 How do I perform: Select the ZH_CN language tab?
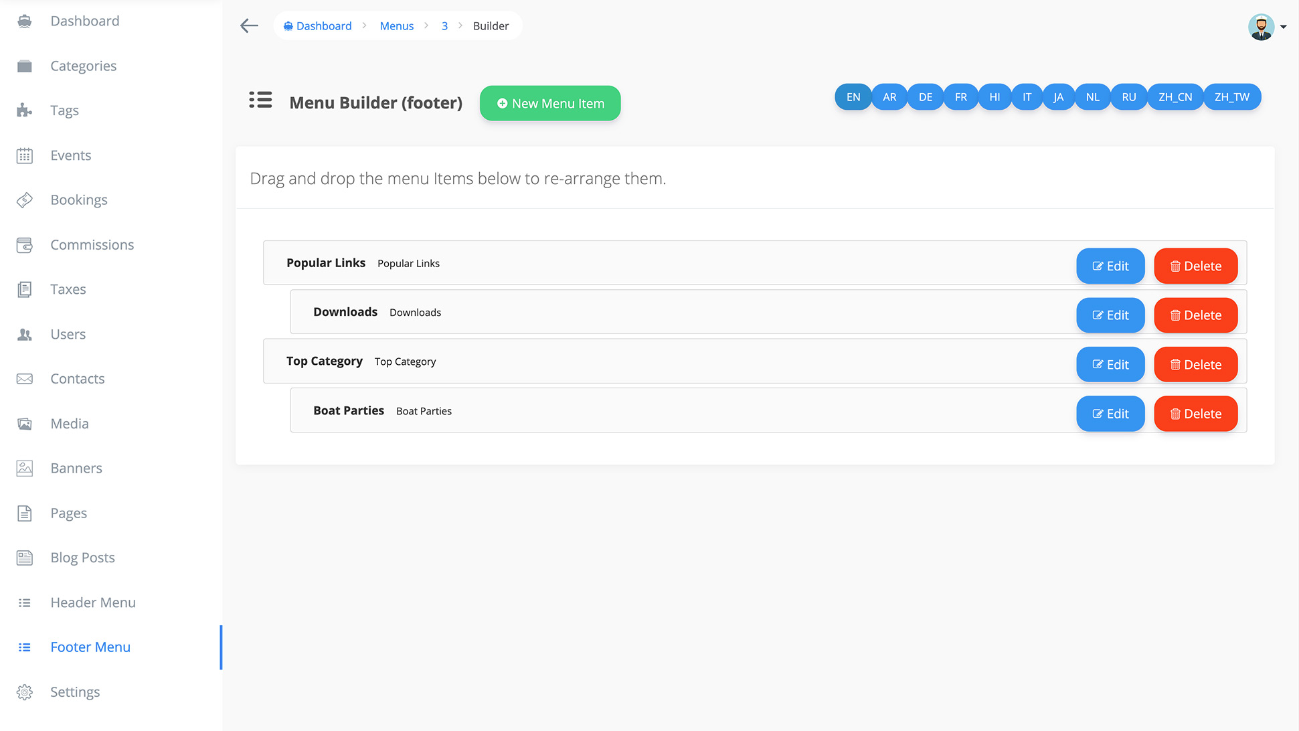[x=1175, y=96]
